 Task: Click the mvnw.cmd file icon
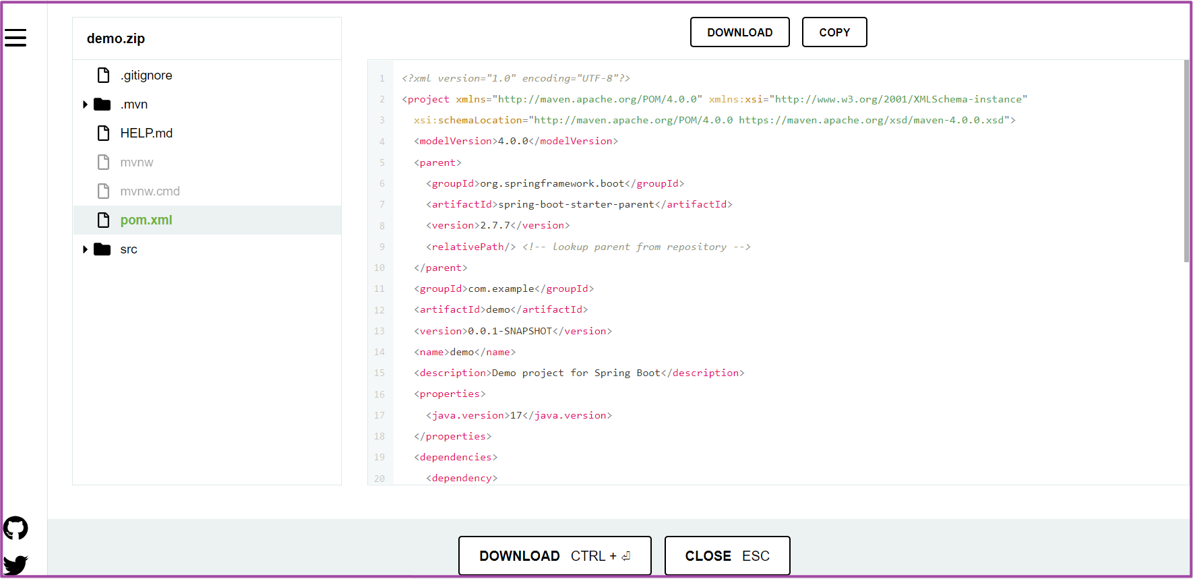(103, 191)
